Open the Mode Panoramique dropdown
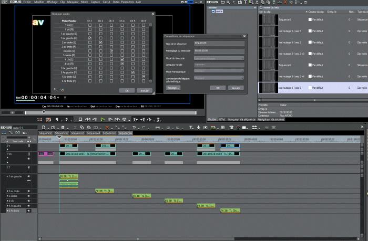Image resolution: width=368 pixels, height=241 pixels. [219, 70]
